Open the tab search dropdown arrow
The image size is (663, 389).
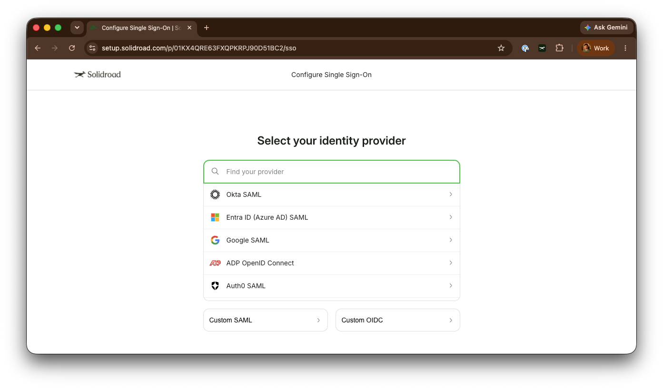point(77,28)
